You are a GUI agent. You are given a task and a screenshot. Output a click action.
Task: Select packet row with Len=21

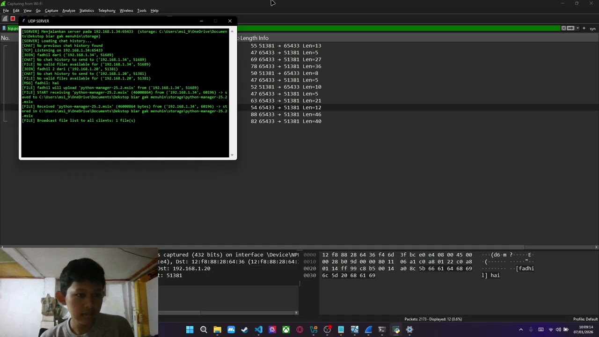point(286,101)
